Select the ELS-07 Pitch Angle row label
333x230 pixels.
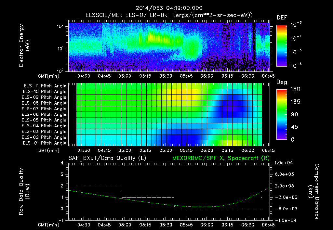[44, 109]
